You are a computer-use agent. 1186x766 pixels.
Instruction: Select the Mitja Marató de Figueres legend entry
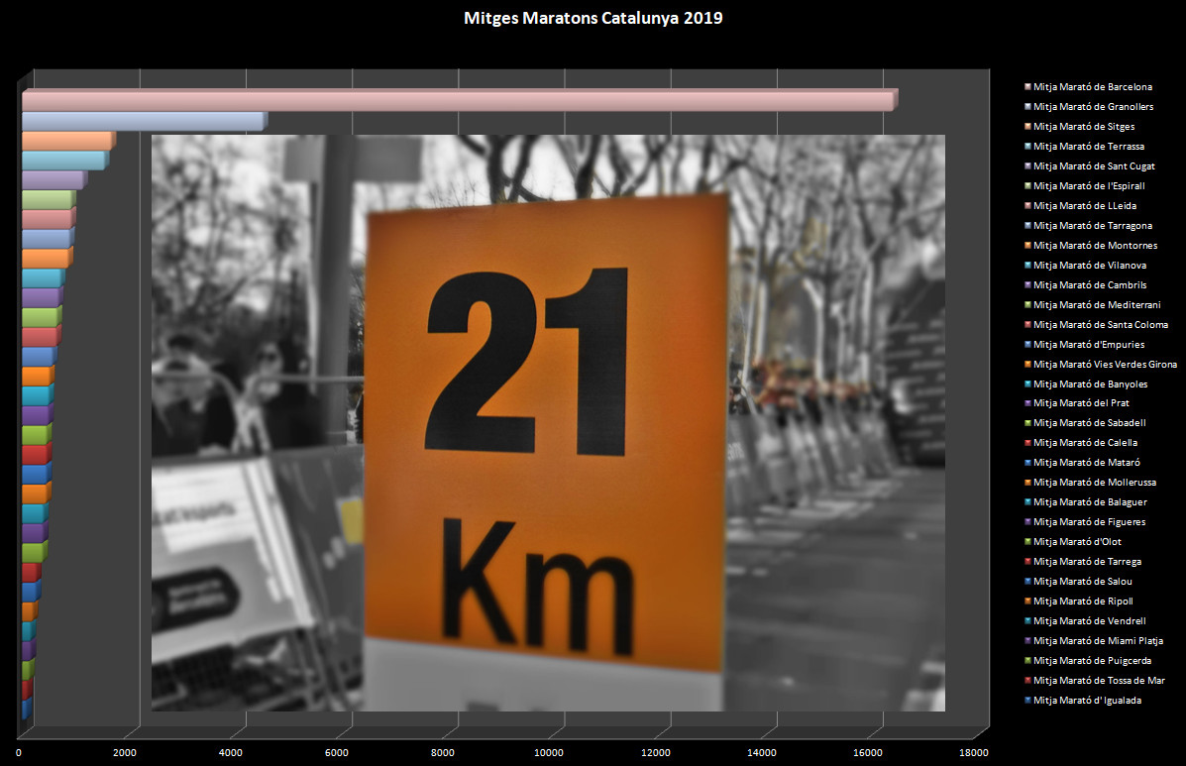1089,522
